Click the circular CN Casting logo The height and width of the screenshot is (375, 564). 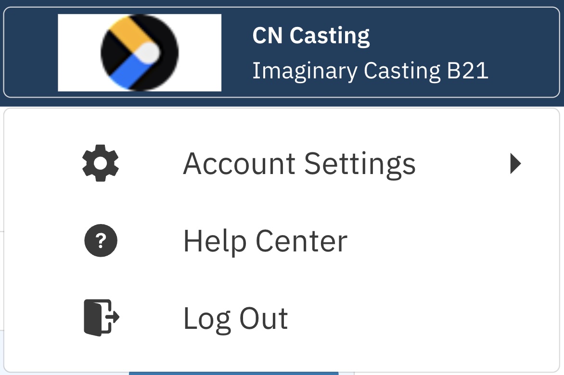140,52
